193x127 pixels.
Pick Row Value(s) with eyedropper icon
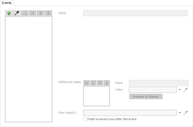click(x=185, y=113)
